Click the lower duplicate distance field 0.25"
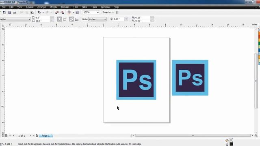The width and height of the screenshot is (260, 146). (x=143, y=21)
